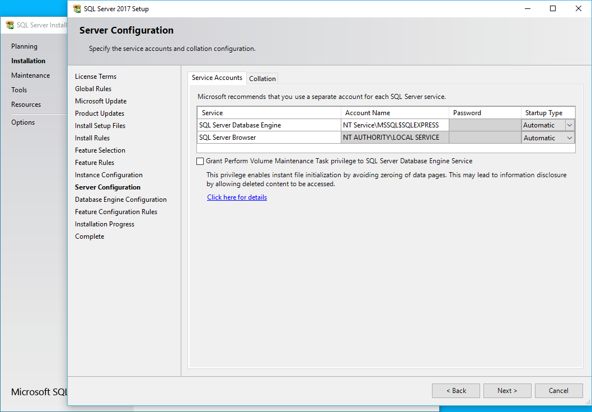
Task: Open Resources in Installation Center sidebar
Action: click(26, 105)
